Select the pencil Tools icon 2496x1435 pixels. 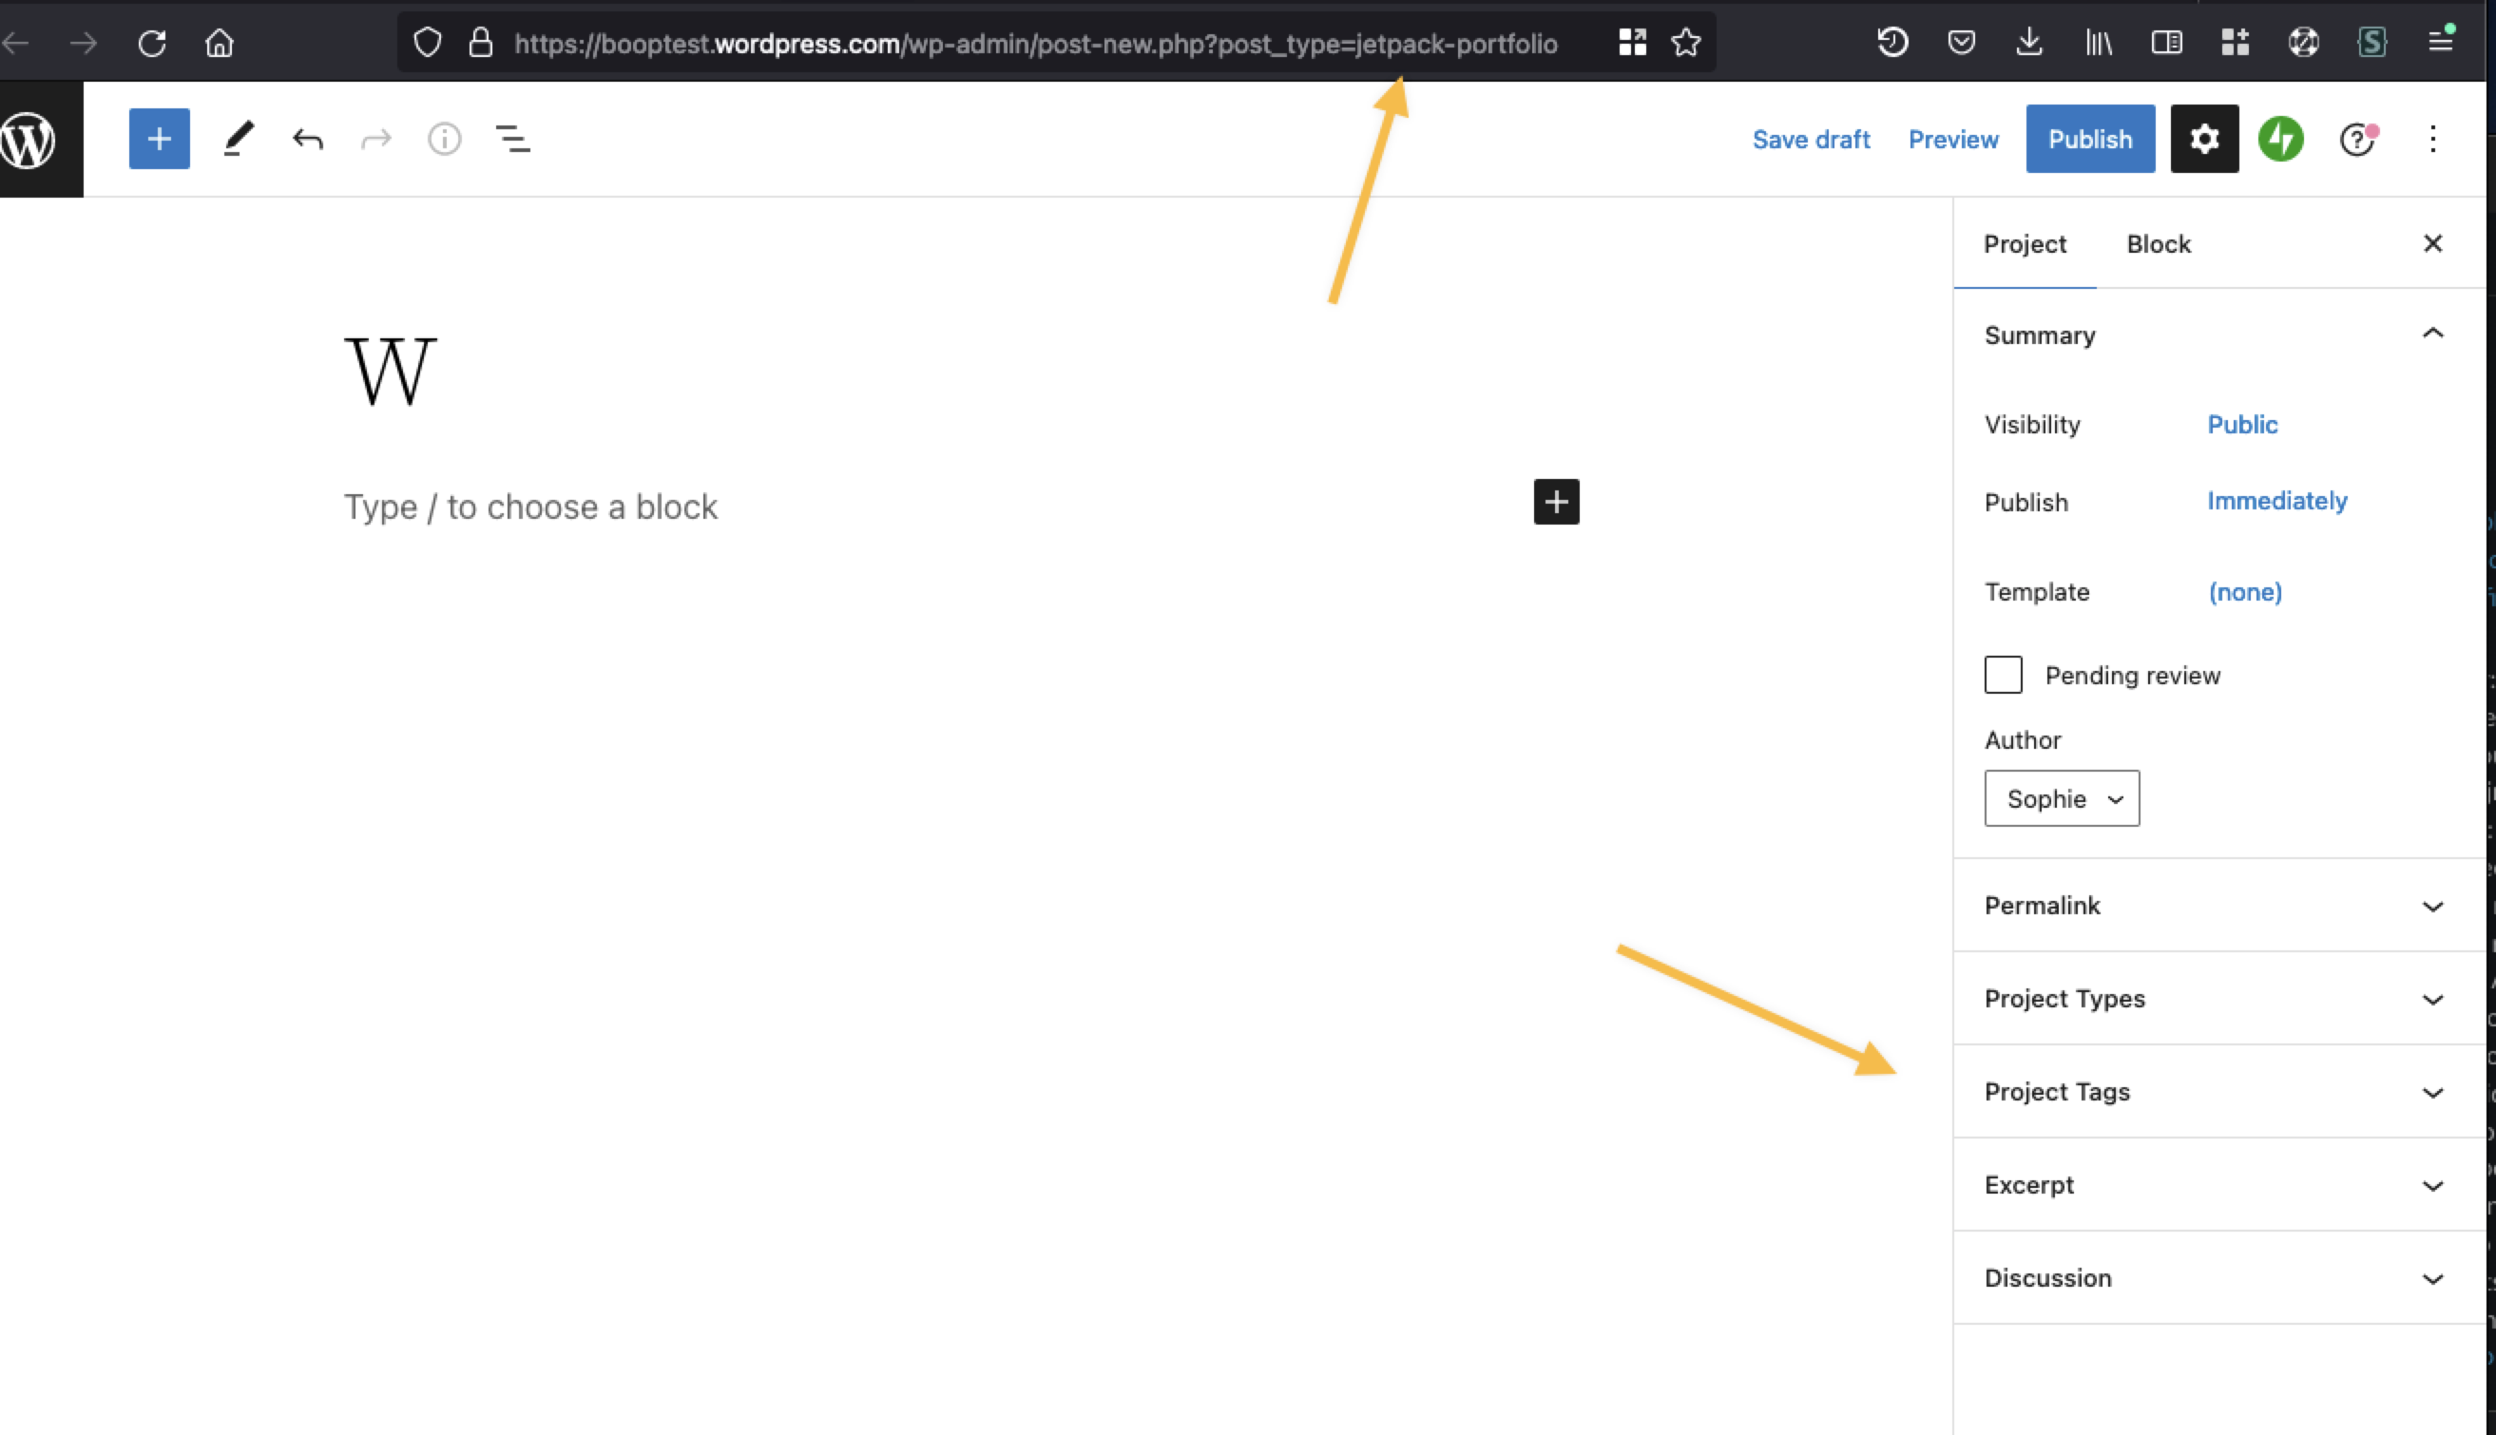238,139
